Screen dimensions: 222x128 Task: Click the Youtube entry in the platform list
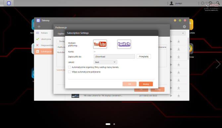click(61, 52)
